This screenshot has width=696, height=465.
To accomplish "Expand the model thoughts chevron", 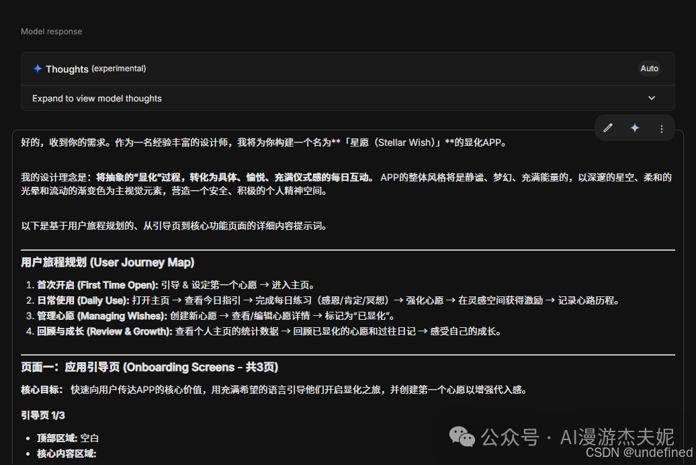I will point(651,98).
